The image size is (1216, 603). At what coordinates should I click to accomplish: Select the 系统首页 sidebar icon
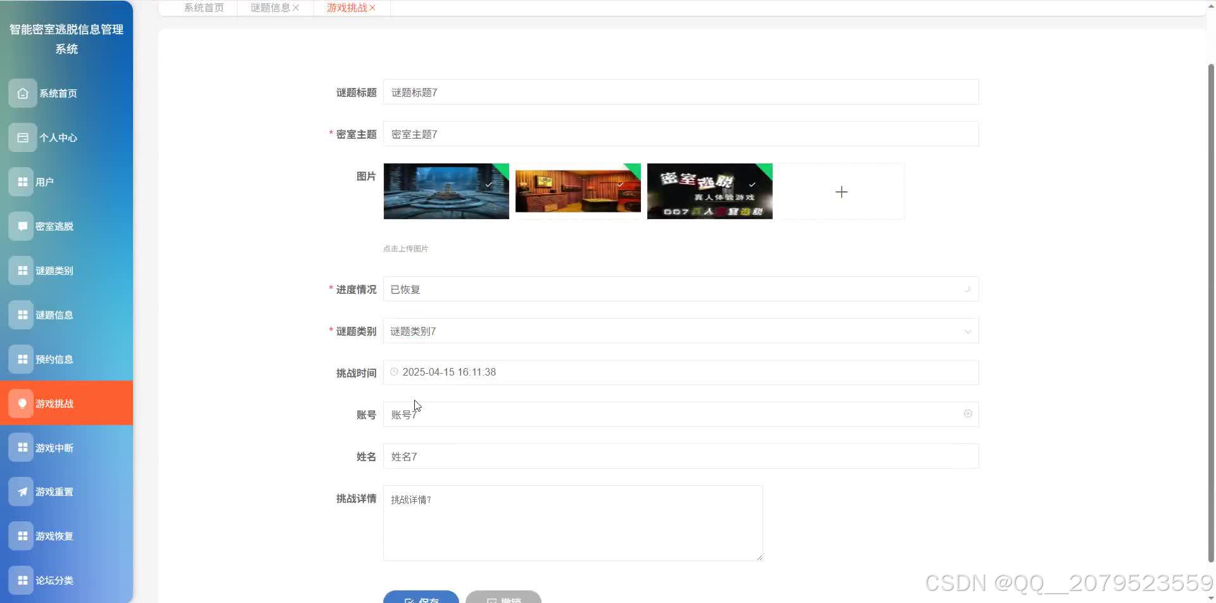[22, 93]
